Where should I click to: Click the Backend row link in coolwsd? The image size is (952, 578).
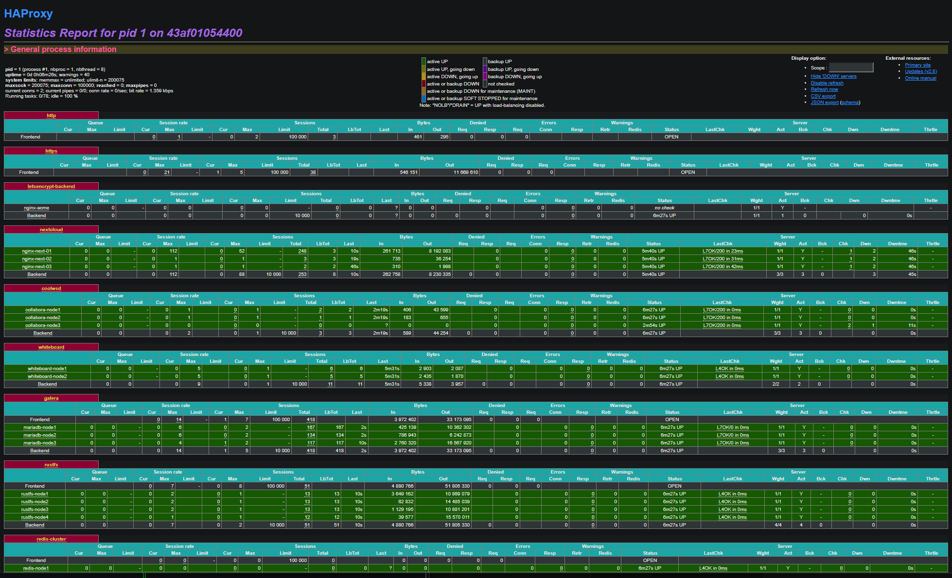click(43, 333)
